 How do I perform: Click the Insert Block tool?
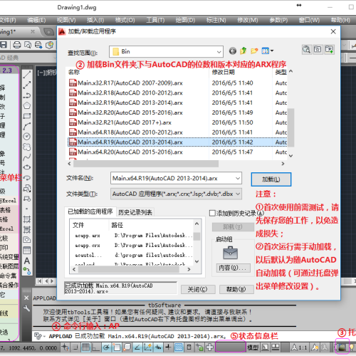[x=27, y=188]
